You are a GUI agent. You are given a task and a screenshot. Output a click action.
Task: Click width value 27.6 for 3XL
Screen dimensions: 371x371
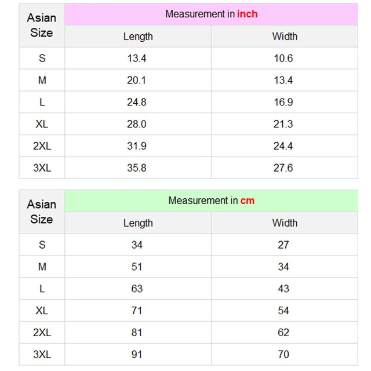coord(283,168)
